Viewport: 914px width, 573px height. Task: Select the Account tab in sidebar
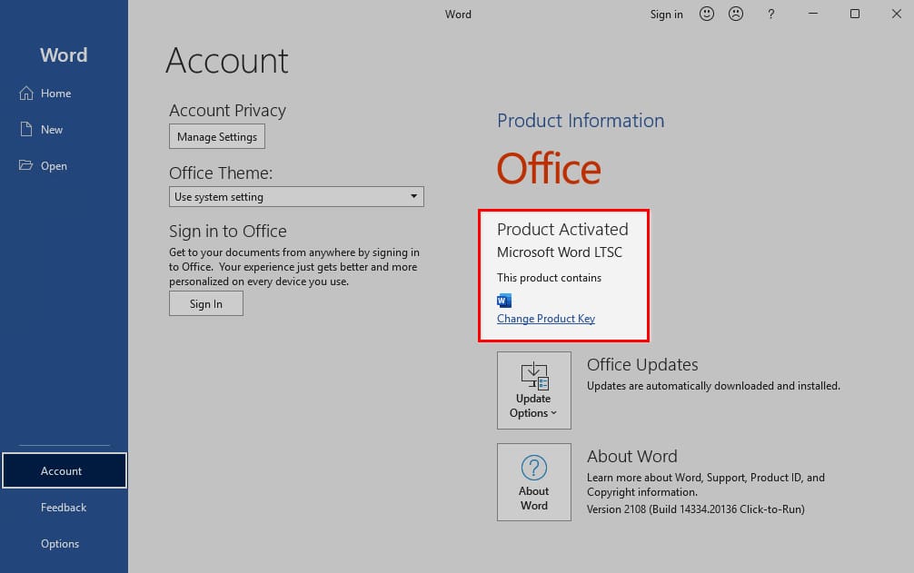coord(65,470)
